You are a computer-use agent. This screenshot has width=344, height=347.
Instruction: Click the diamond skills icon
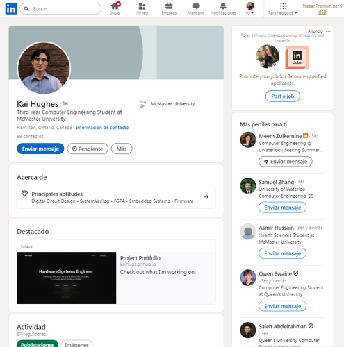click(x=24, y=194)
